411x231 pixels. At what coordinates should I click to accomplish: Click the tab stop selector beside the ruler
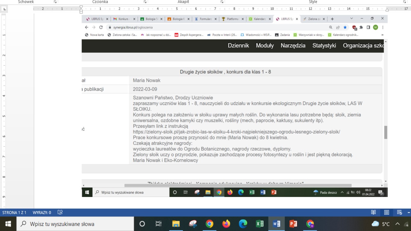pos(4,9)
